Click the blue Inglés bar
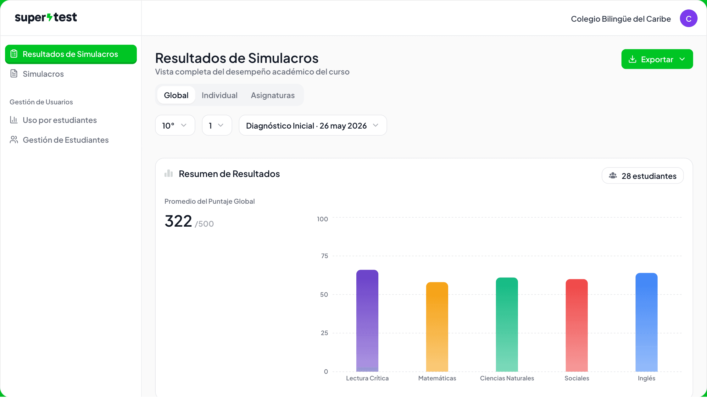Image resolution: width=707 pixels, height=398 pixels. click(647, 322)
